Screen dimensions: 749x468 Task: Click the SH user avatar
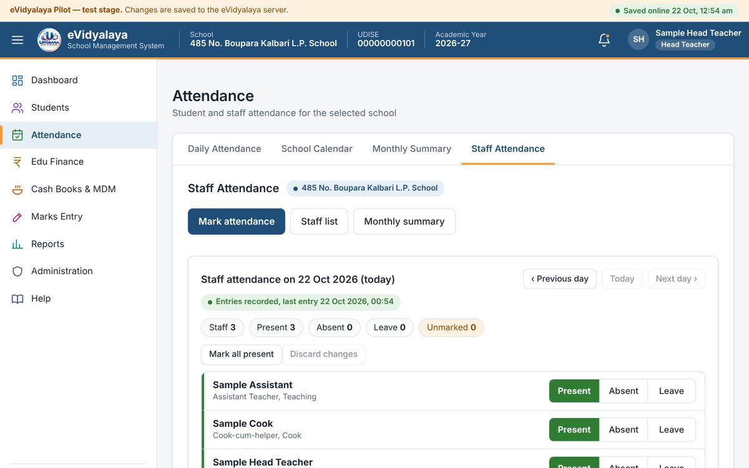pyautogui.click(x=639, y=39)
